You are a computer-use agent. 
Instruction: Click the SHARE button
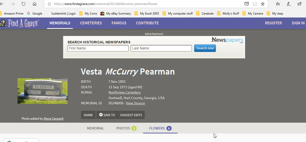[88, 115]
